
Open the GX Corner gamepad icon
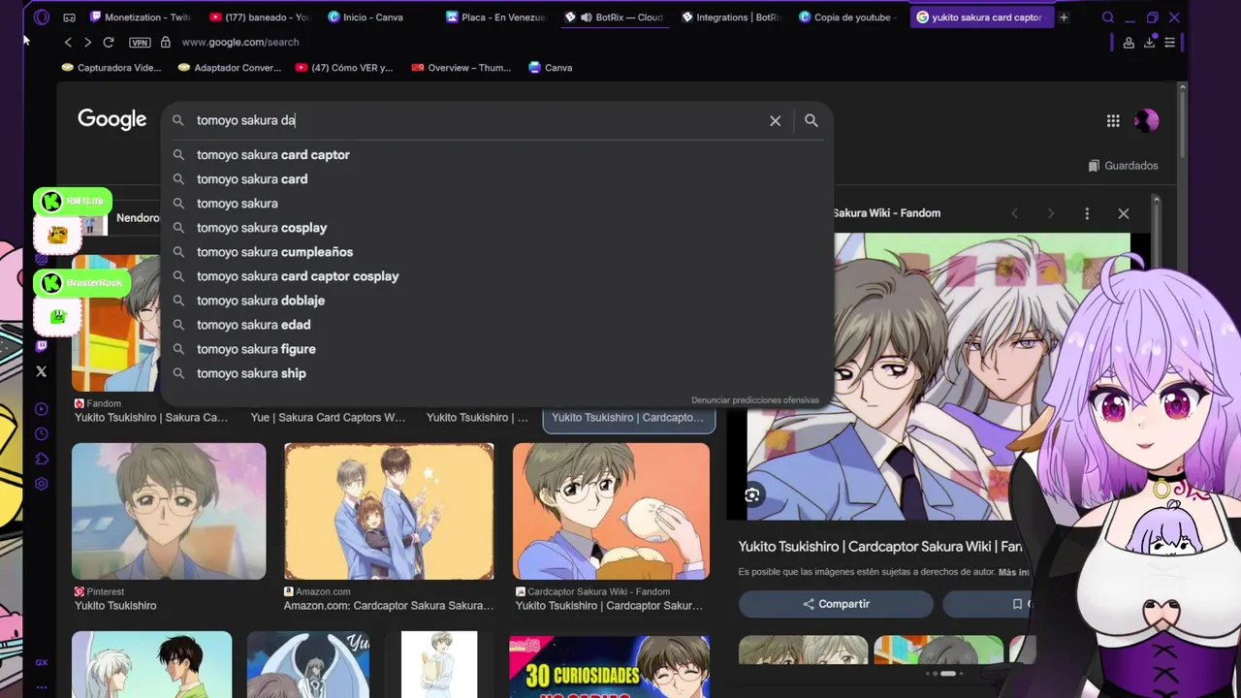[70, 17]
